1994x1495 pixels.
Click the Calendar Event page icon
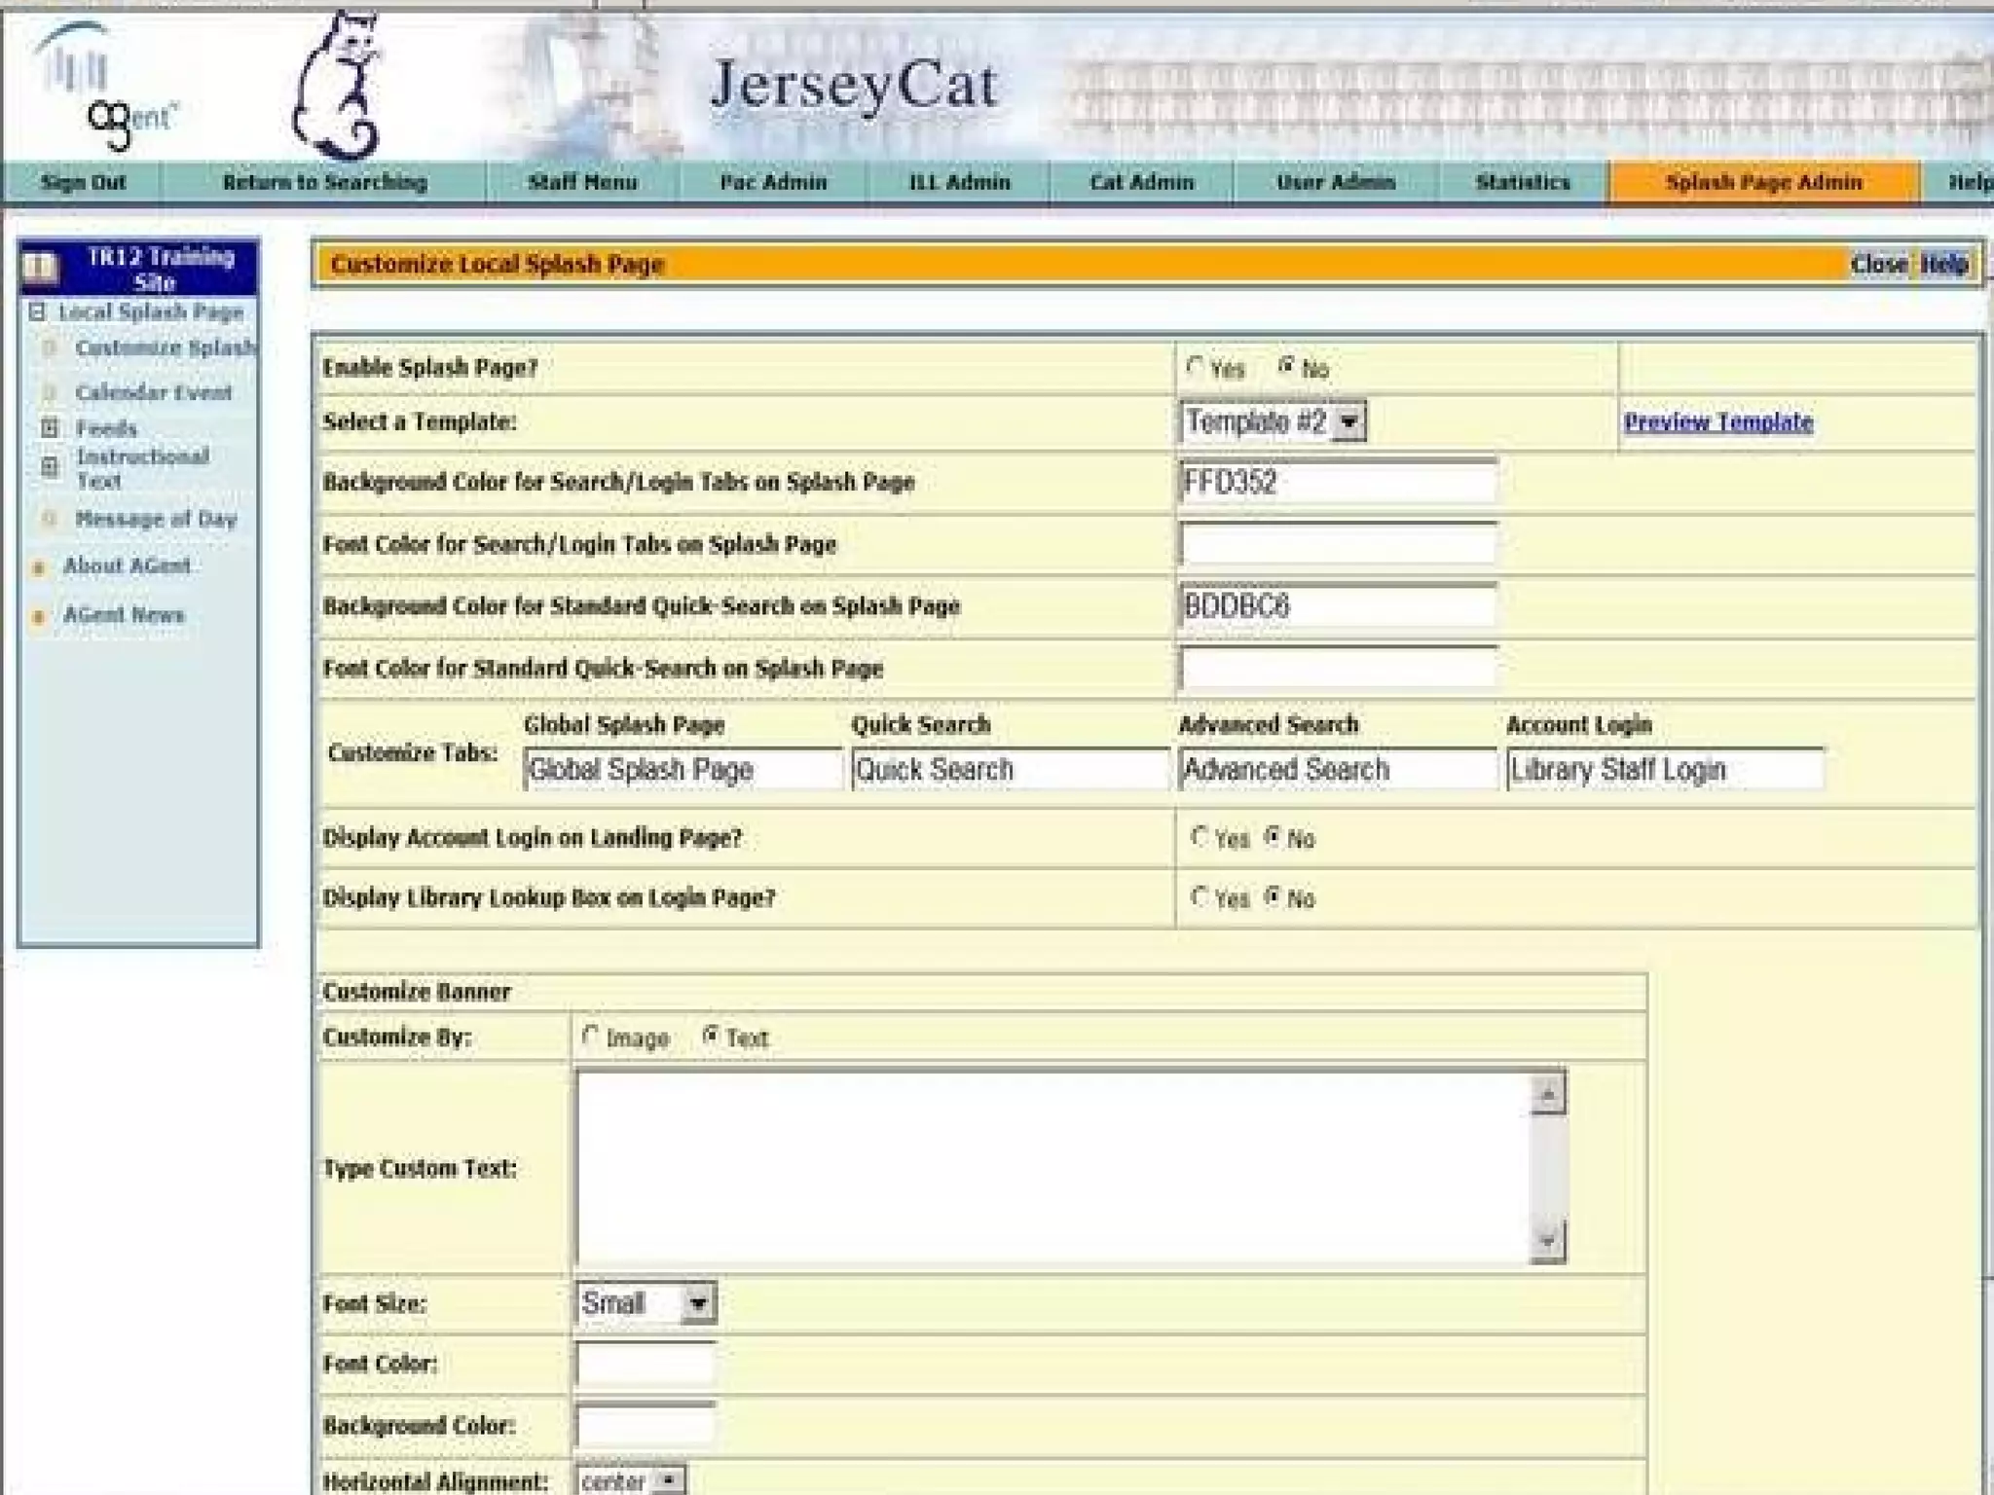(50, 393)
